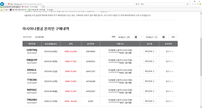Screen dimensions: 202x109
Task: Open the browser tools gear icon
Action: (198, 4)
